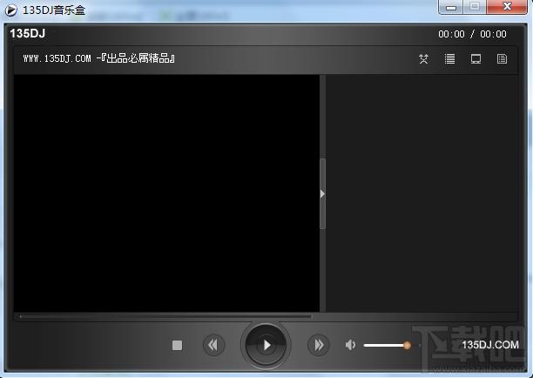Image resolution: width=533 pixels, height=378 pixels.
Task: Skip to the next track
Action: click(318, 346)
